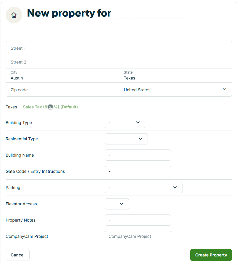The width and height of the screenshot is (244, 265).
Task: Click the Gate Code / Entry Instructions field
Action: (x=138, y=171)
